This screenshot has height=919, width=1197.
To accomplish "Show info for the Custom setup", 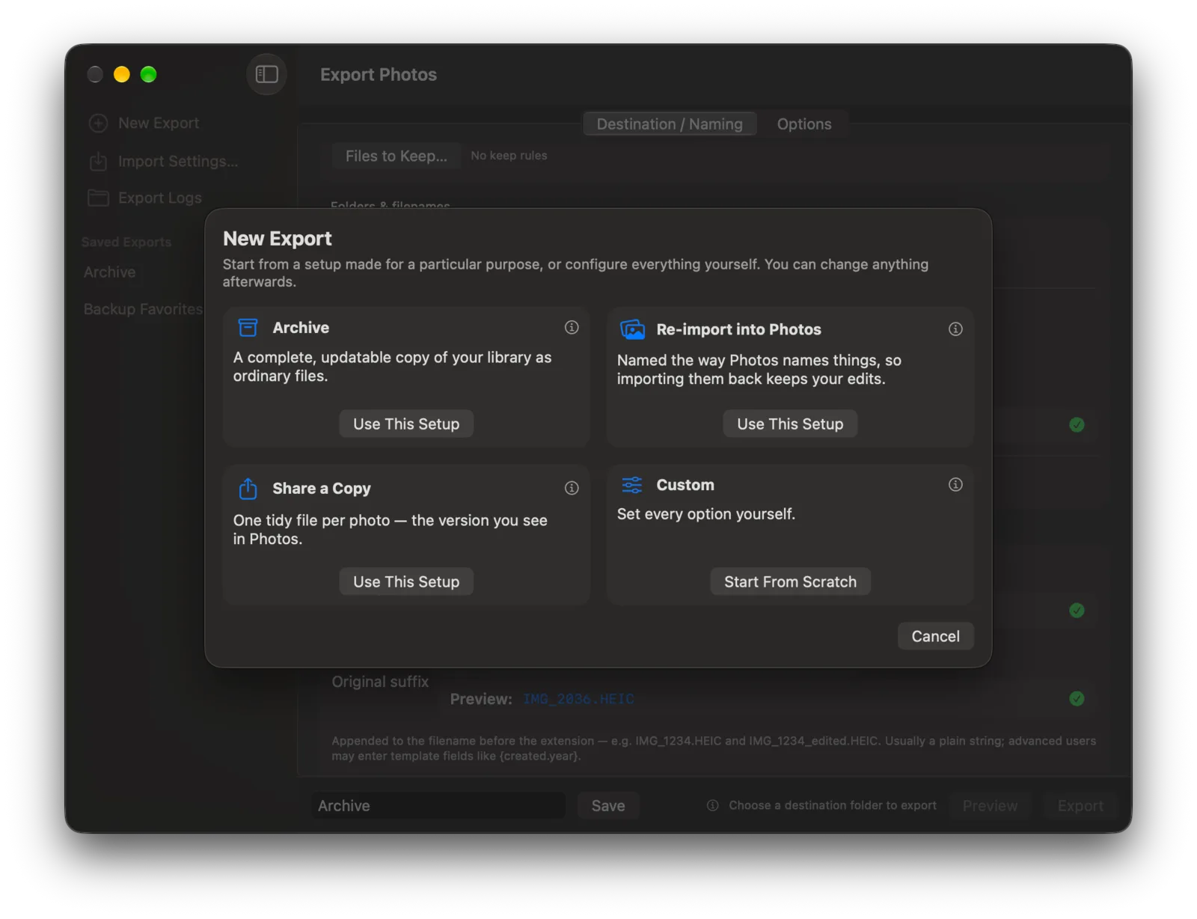I will (x=955, y=484).
